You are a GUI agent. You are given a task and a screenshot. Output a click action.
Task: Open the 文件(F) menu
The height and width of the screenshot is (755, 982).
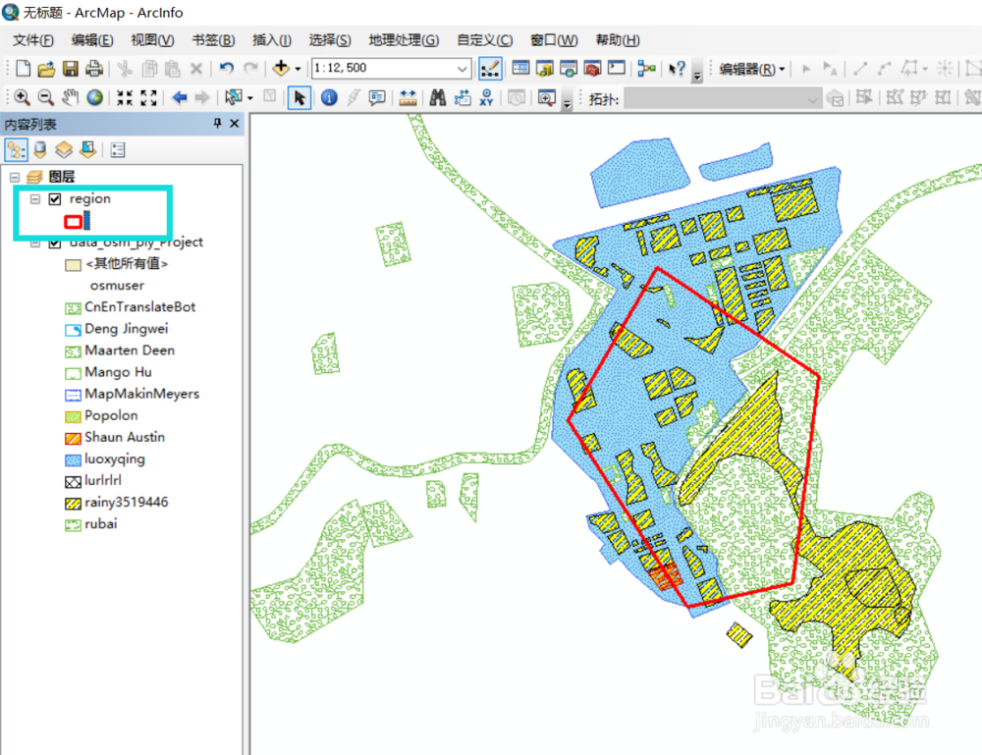click(x=33, y=40)
